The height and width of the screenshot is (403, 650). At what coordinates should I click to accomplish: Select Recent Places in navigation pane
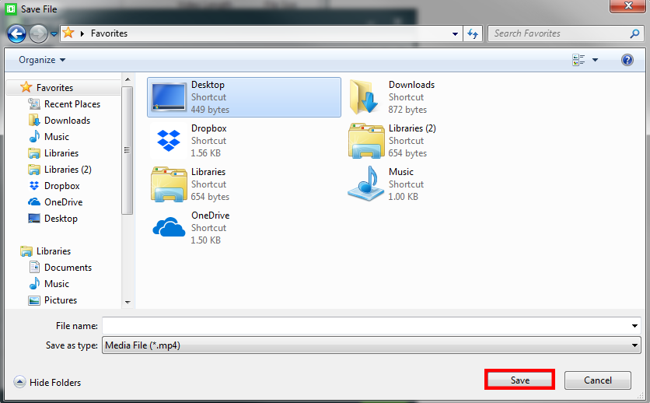[x=72, y=104]
